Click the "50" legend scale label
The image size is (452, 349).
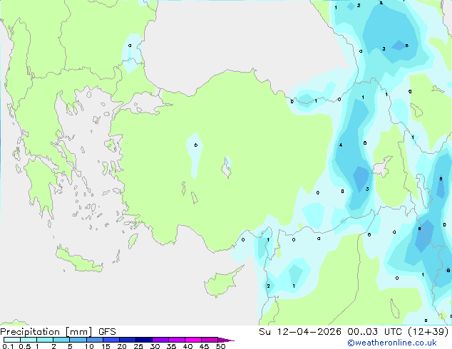(x=220, y=346)
